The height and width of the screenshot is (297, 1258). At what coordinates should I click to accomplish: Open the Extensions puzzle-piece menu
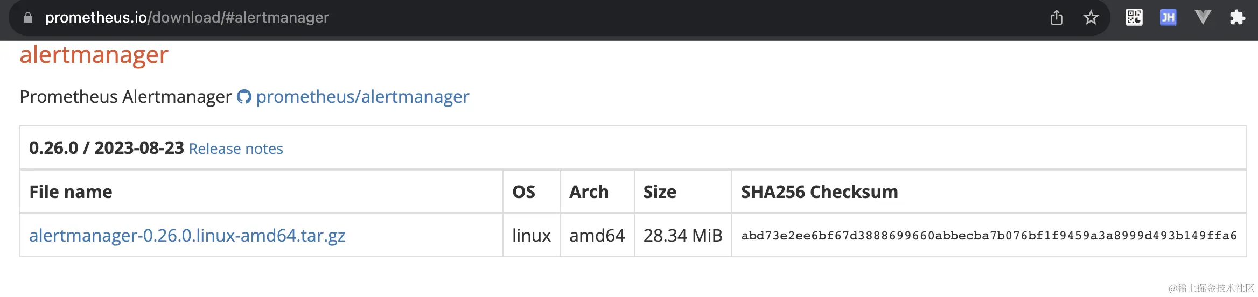(x=1238, y=17)
